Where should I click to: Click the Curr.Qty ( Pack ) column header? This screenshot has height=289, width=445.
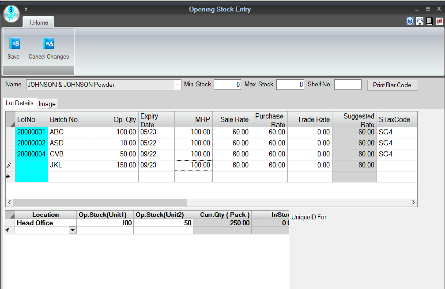point(222,215)
